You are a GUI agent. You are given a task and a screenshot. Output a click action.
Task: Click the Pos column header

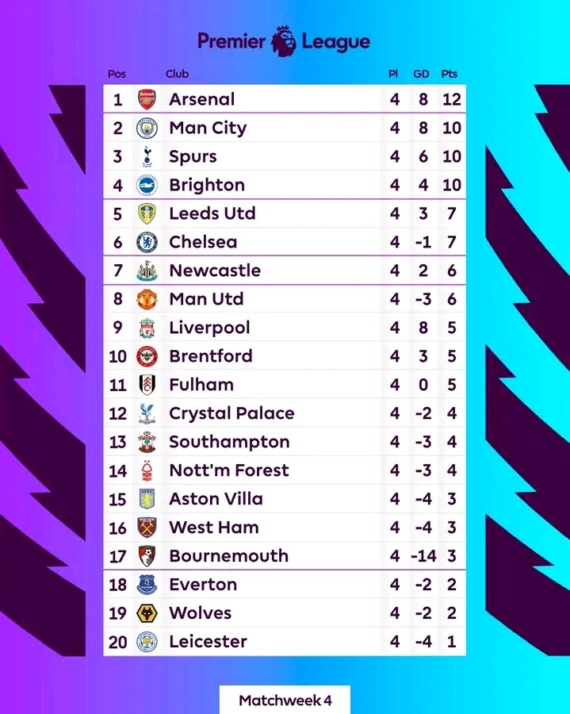117,74
